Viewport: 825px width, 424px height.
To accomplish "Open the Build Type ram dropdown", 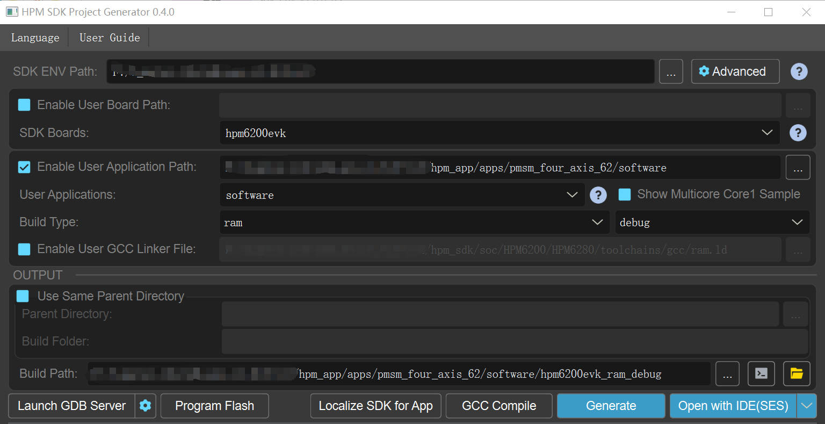I will pyautogui.click(x=414, y=222).
